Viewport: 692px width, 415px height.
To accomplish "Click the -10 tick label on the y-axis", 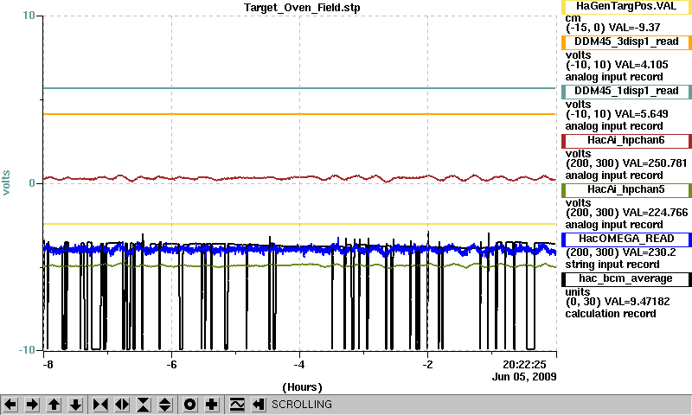I will point(27,350).
